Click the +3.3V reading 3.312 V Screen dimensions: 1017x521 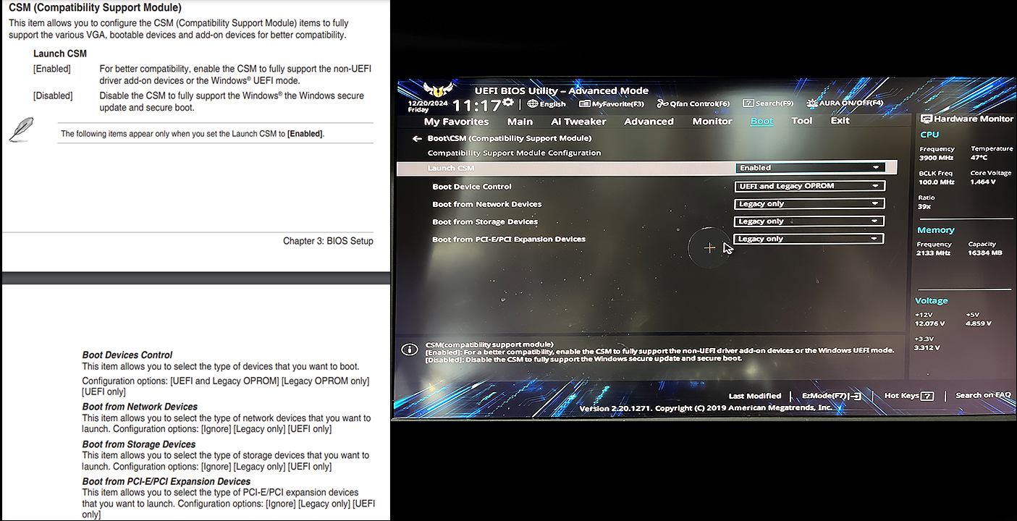tap(927, 348)
